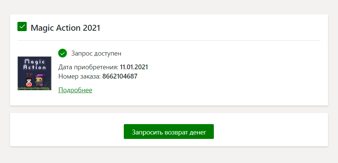Click the purple-hat wizard in the game cover
This screenshot has width=338, height=163.
pos(39,80)
